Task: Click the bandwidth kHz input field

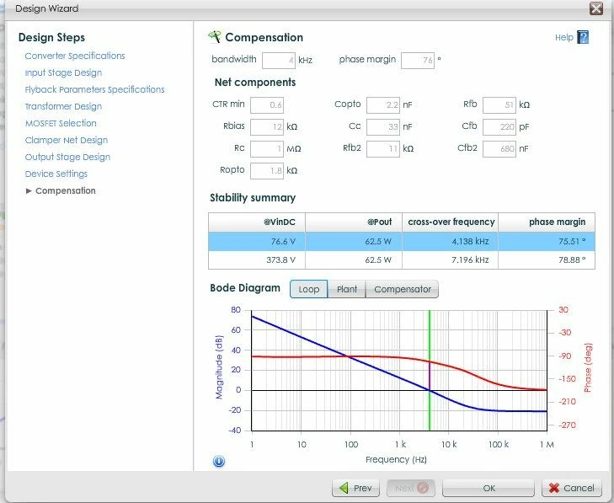Action: point(279,61)
